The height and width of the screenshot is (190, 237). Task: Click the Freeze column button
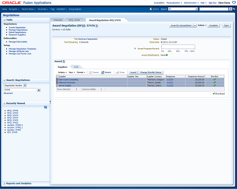click(x=94, y=72)
